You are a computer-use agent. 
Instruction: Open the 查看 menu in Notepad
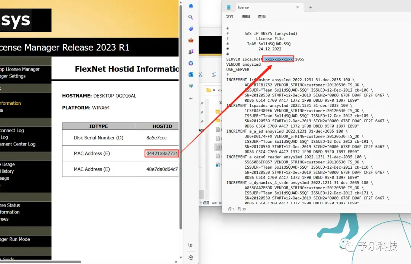(261, 16)
